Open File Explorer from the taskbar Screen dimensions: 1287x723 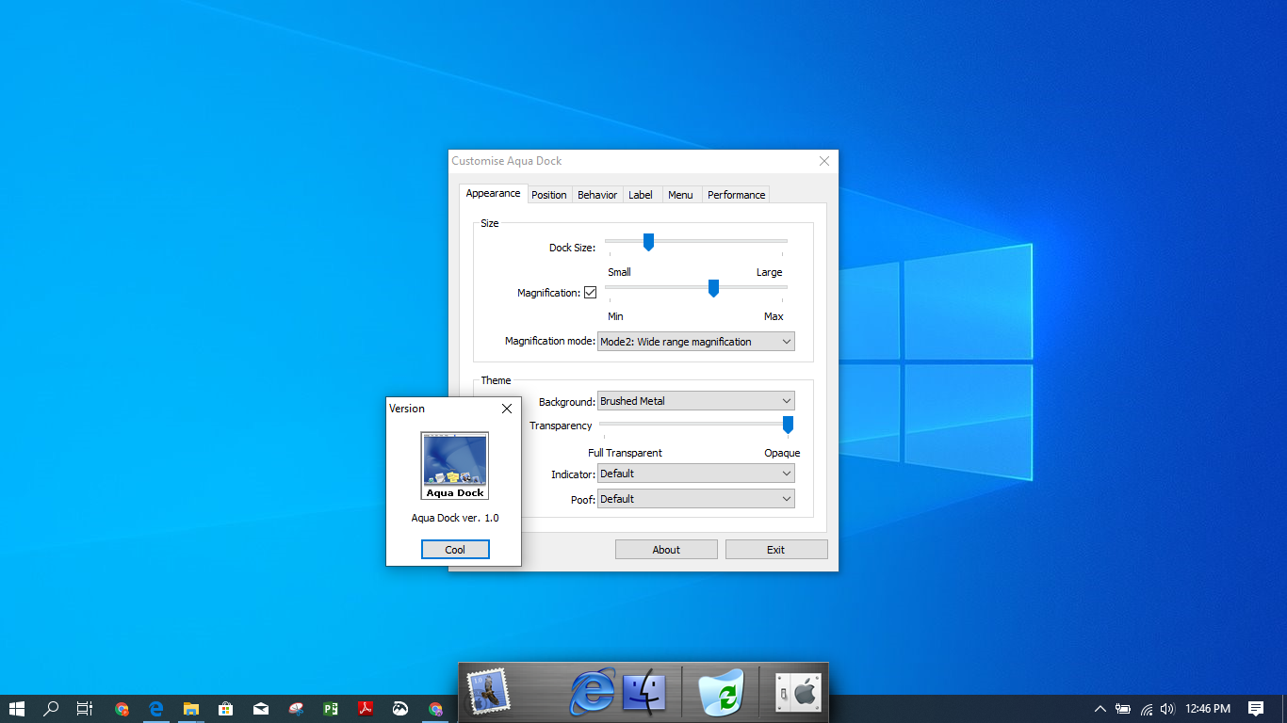(191, 709)
